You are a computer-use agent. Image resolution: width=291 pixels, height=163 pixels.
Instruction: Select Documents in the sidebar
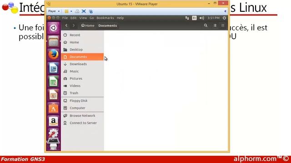[82, 57]
